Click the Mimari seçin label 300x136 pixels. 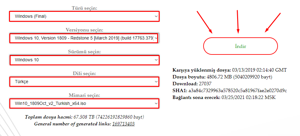pyautogui.click(x=84, y=95)
